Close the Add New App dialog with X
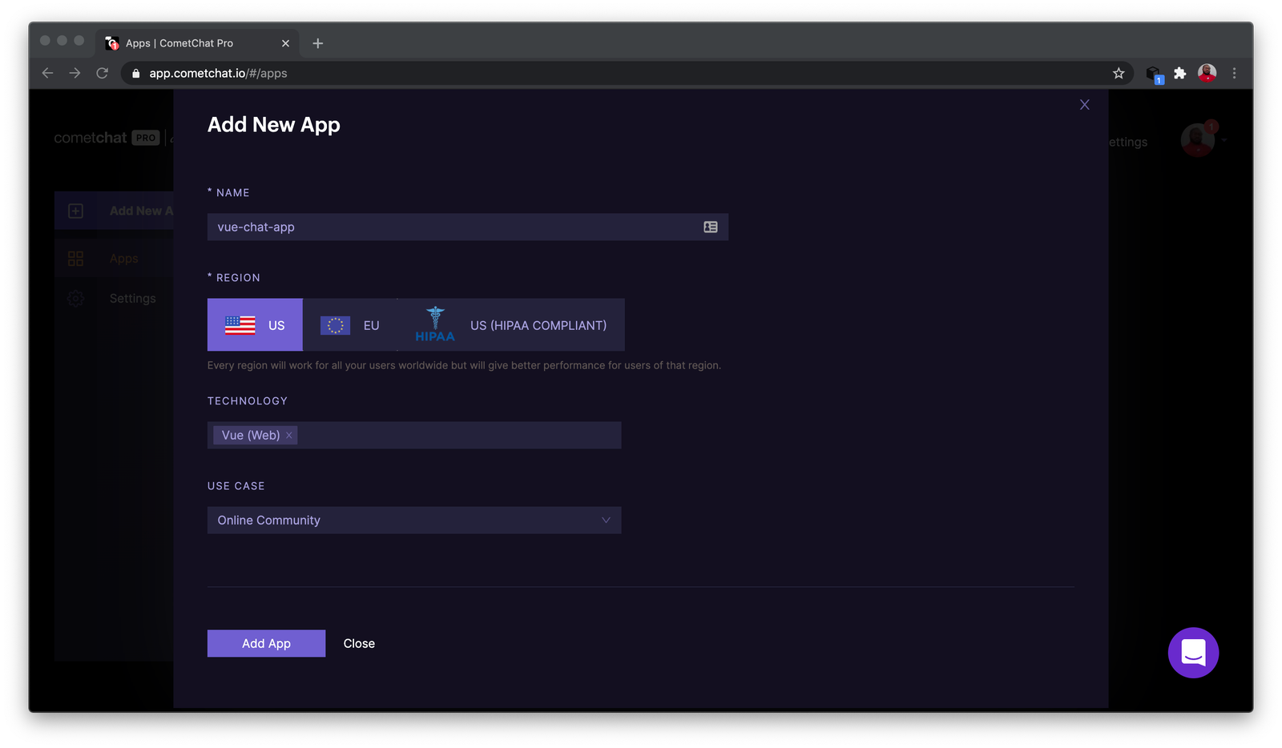The image size is (1282, 748). click(x=1084, y=105)
